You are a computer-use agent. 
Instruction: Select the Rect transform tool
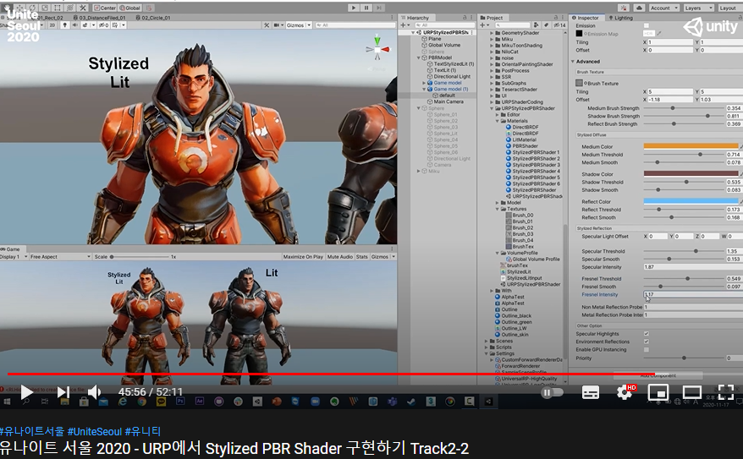(x=58, y=8)
